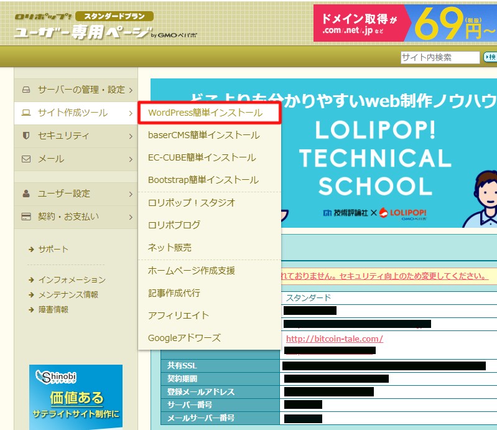Click the shield icon beside セキュリティ
This screenshot has width=497, height=430.
click(26, 136)
